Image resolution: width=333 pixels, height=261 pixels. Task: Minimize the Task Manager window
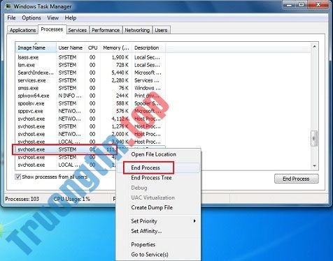289,5
